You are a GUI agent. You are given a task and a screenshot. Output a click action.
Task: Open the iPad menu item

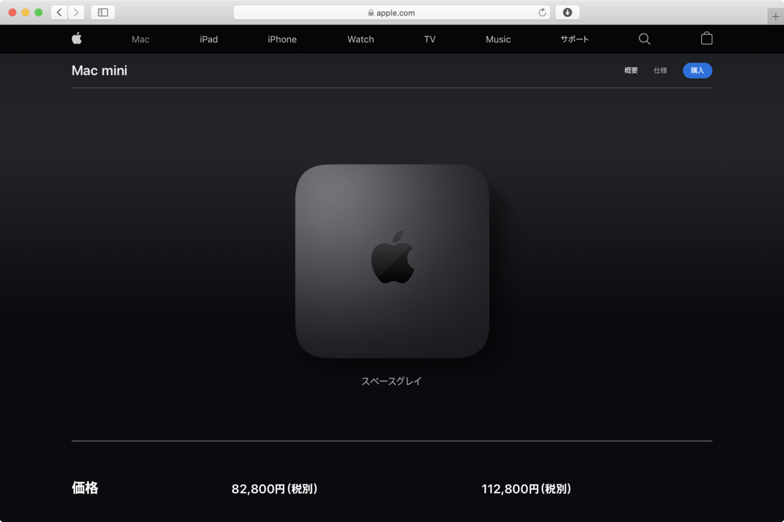click(209, 39)
